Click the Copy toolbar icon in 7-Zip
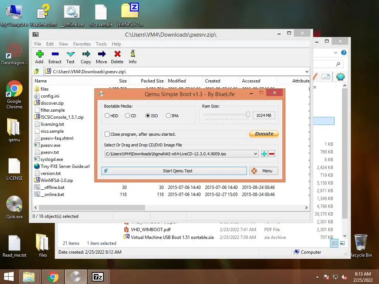The height and width of the screenshot is (284, 379). [86, 57]
